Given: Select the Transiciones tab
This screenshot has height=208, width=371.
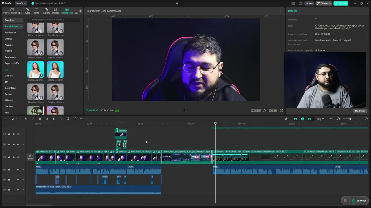Looking at the screenshot, I should pyautogui.click(x=67, y=11).
